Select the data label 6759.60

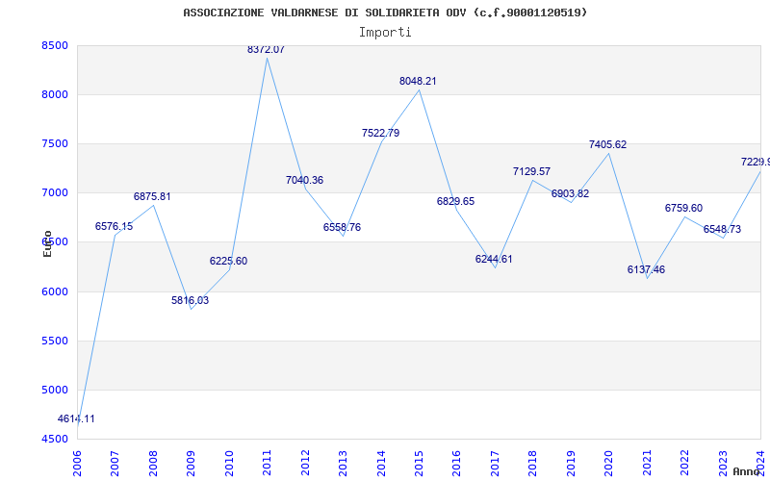point(683,208)
